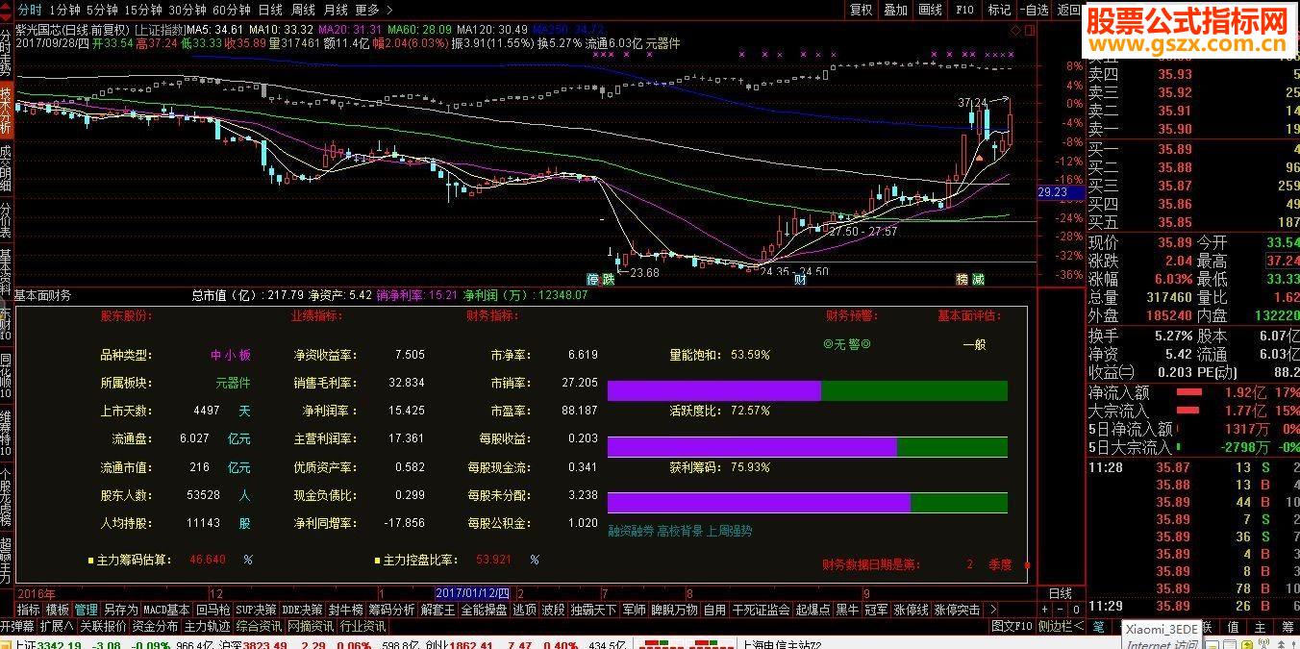This screenshot has width=1300, height=649.
Task: Activate the 画线 drawing tool
Action: [x=930, y=9]
